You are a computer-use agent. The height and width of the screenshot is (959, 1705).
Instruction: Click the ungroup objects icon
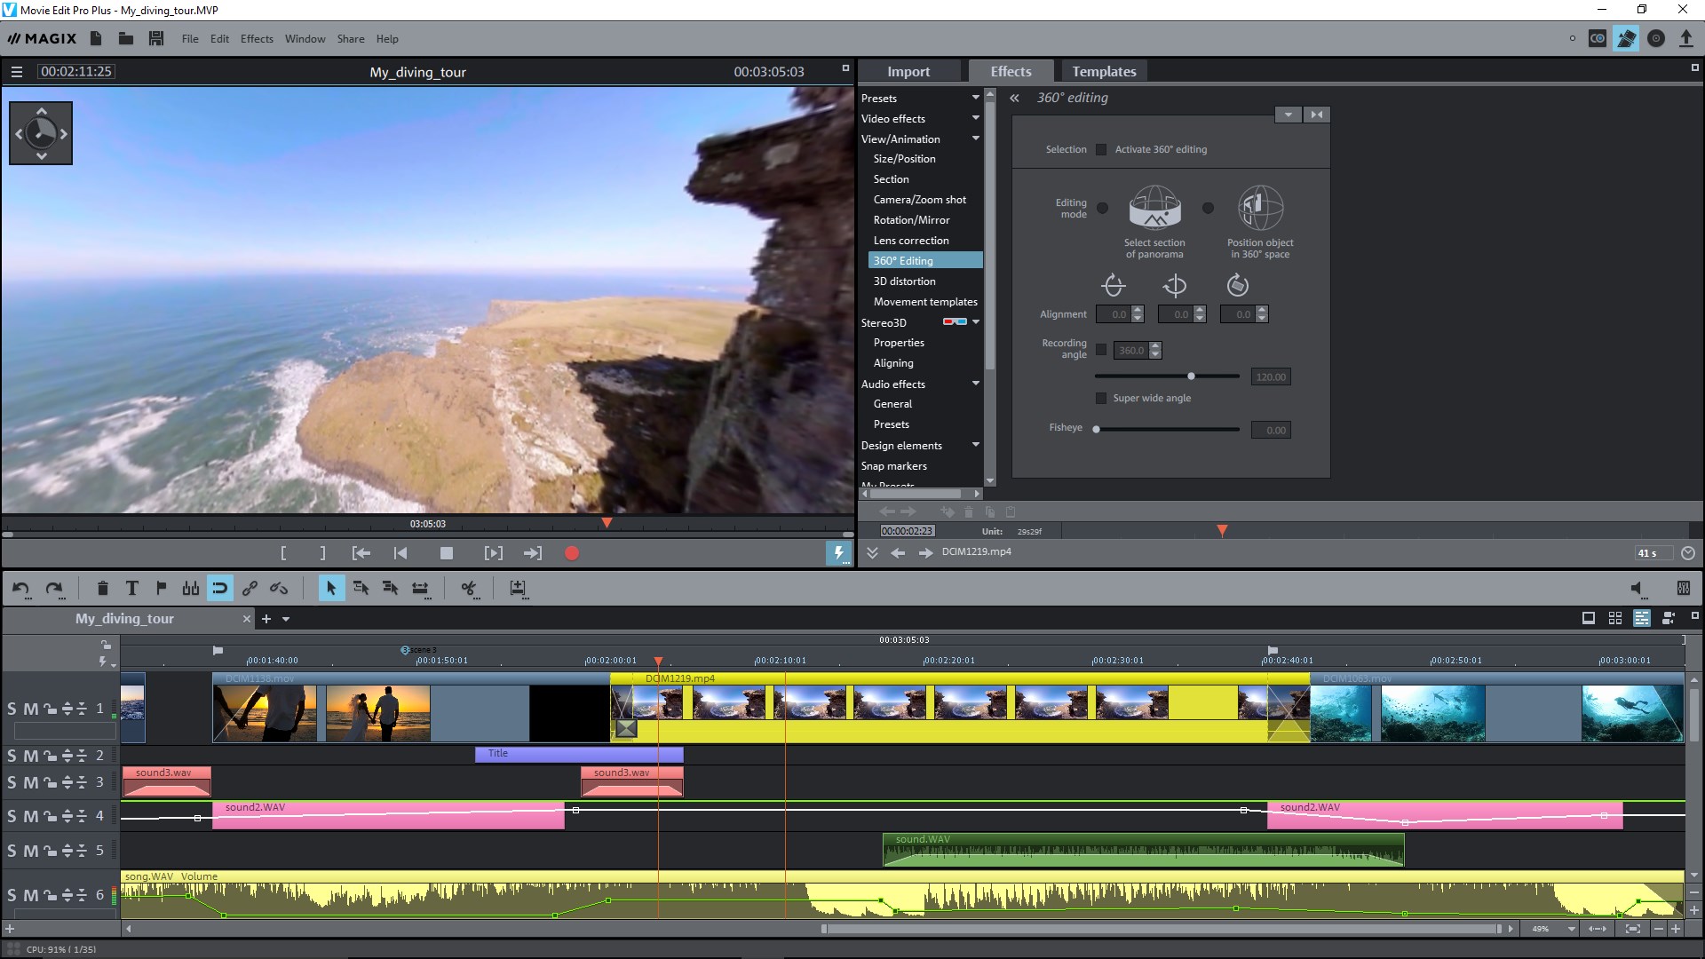pyautogui.click(x=279, y=588)
